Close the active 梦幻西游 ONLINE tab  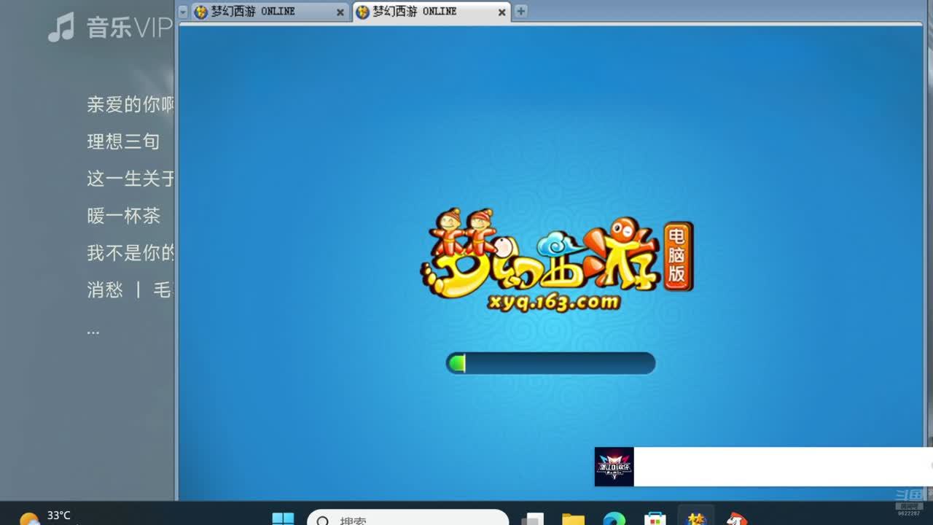coord(501,12)
